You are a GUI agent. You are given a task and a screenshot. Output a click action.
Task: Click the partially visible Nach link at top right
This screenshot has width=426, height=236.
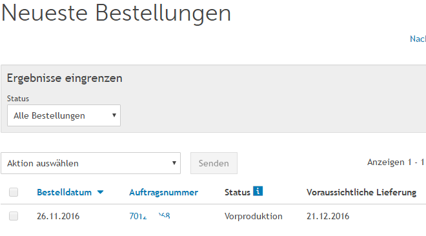point(418,39)
